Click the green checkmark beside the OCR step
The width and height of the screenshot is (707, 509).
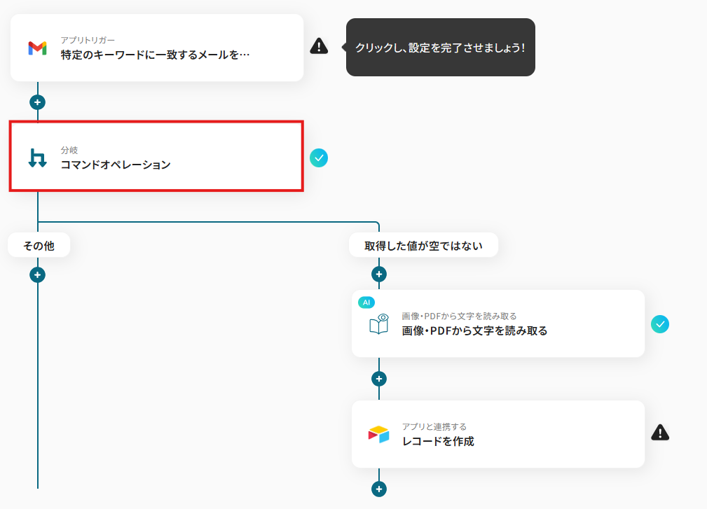pyautogui.click(x=660, y=324)
